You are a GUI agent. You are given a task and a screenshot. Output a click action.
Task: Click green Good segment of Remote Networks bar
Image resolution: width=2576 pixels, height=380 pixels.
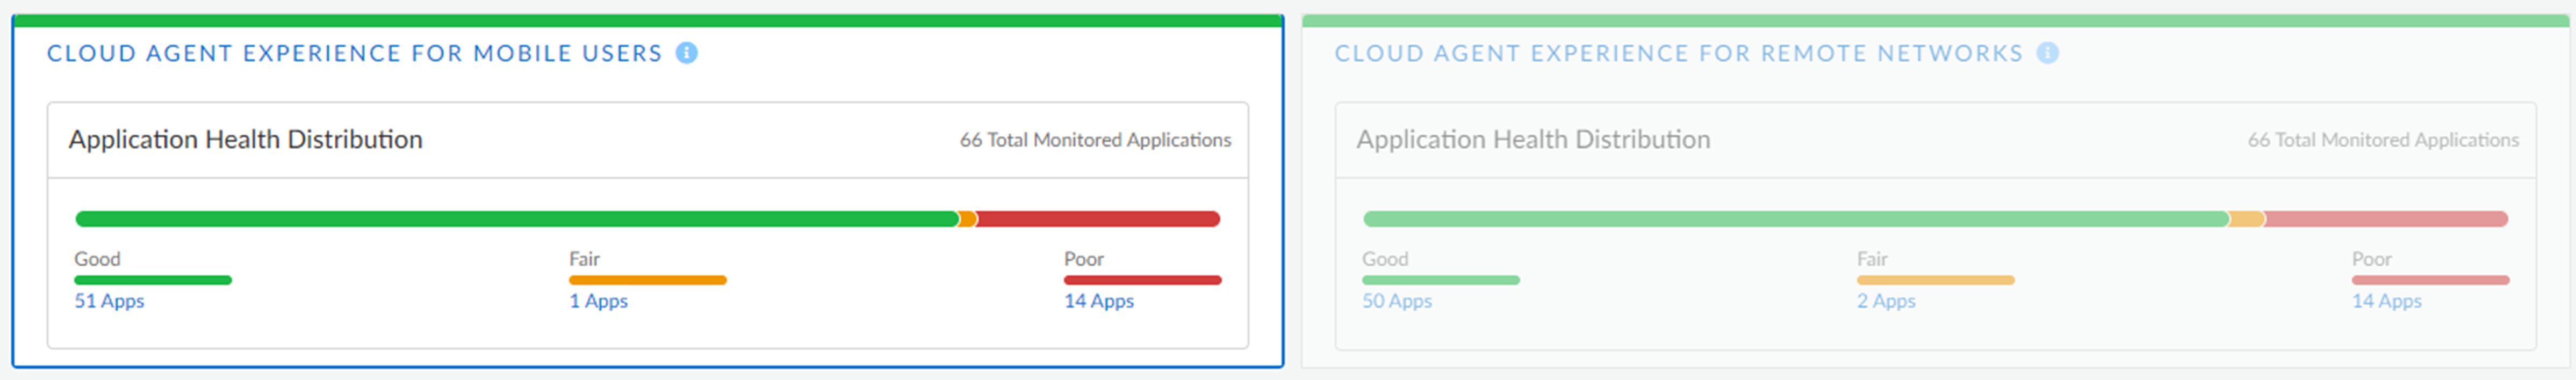(x=1795, y=219)
